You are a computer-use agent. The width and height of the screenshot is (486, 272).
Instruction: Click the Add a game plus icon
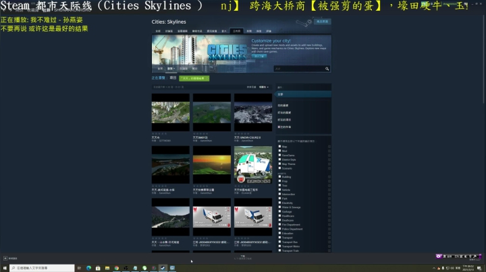pyautogui.click(x=5, y=258)
